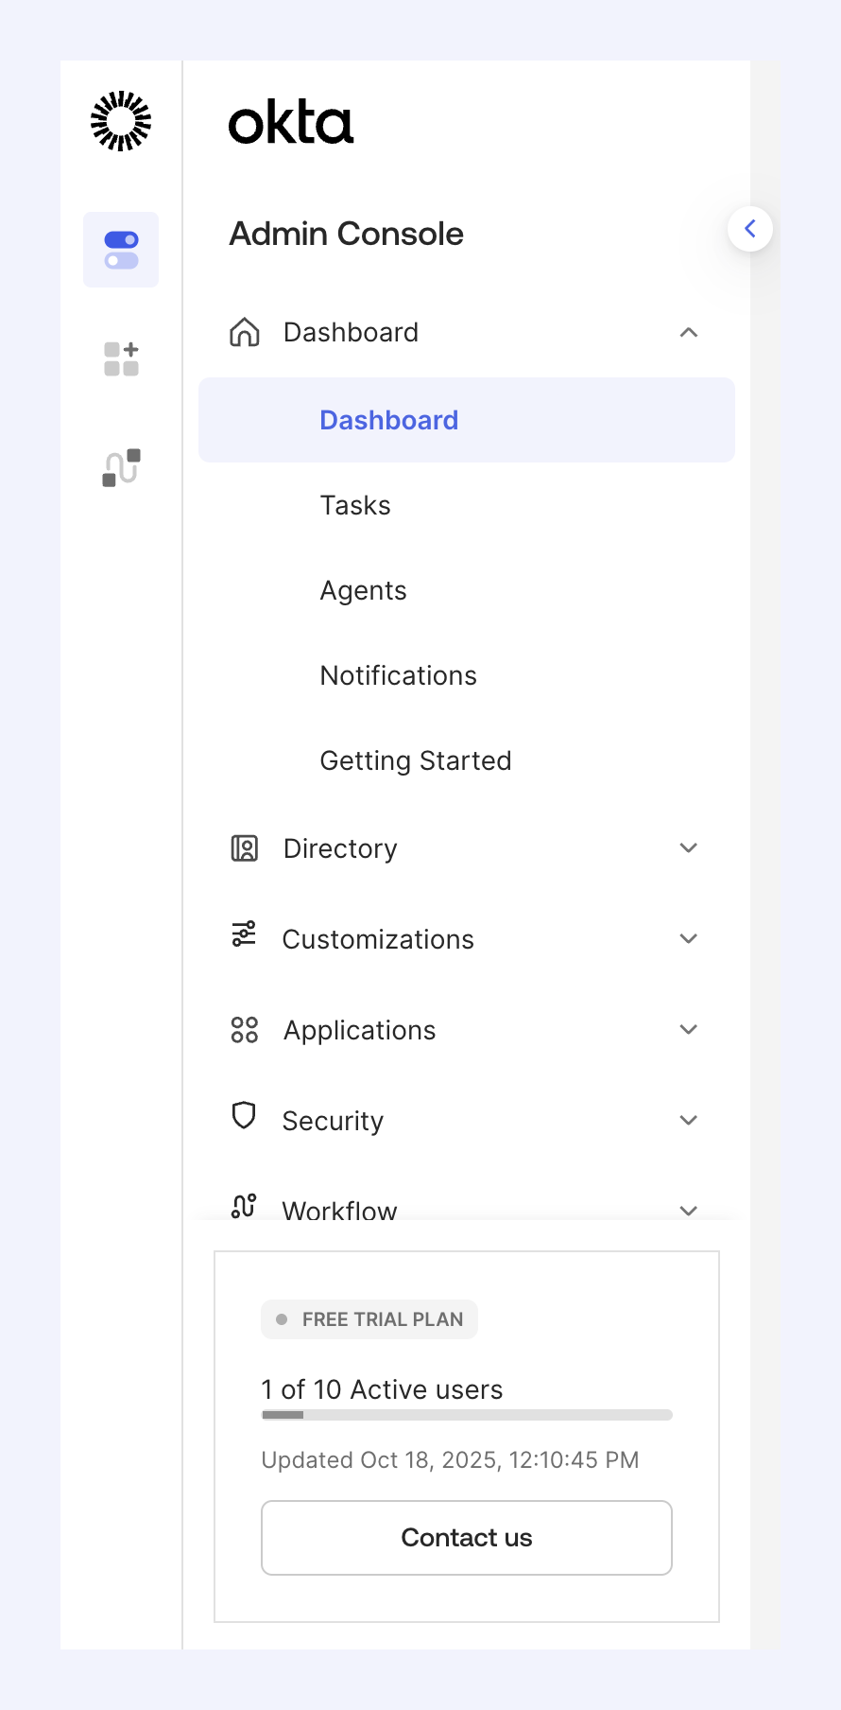This screenshot has height=1710, width=841.
Task: Expand the Directory section chevron
Action: click(689, 848)
